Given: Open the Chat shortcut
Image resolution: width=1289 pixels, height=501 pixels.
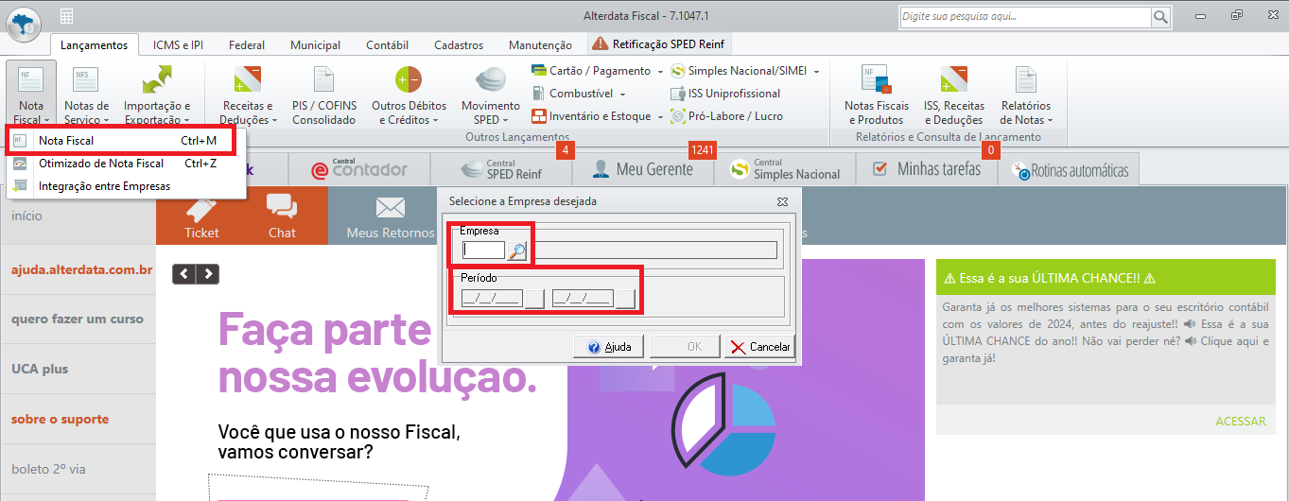Looking at the screenshot, I should (x=282, y=216).
